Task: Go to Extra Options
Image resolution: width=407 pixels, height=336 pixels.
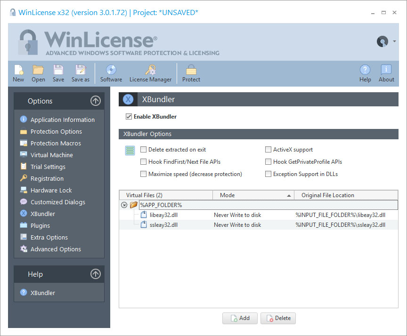Action: (49, 237)
